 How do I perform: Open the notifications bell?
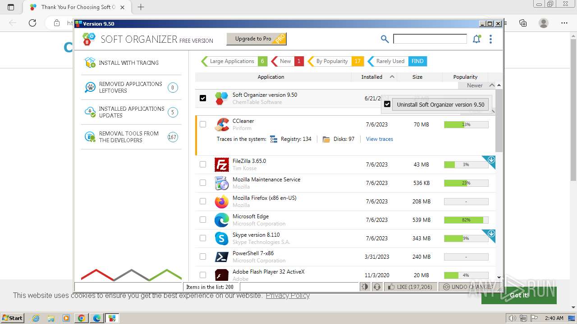click(x=476, y=39)
